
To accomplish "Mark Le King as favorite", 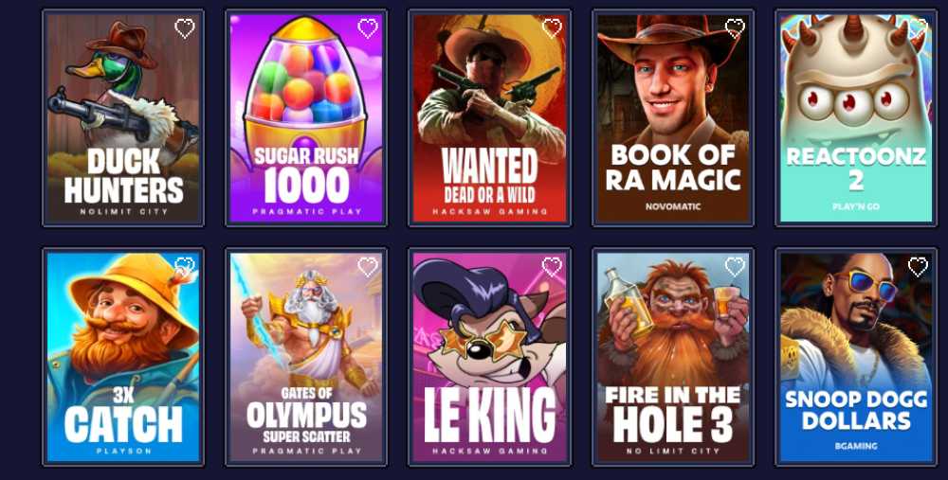I will [x=552, y=266].
